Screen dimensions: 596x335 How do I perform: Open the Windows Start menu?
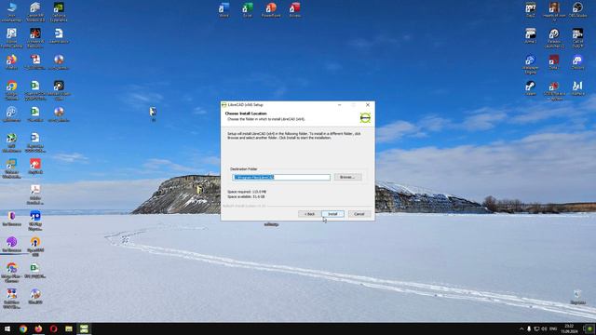coord(7,328)
